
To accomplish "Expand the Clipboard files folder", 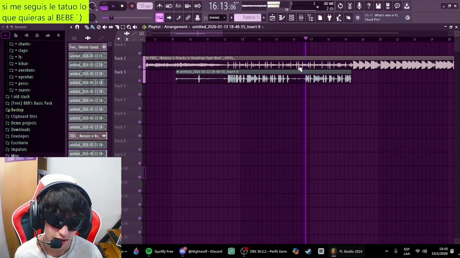I will coord(24,116).
